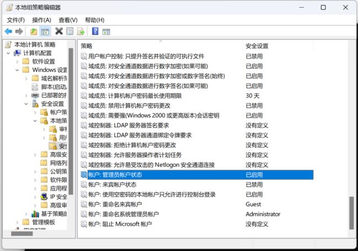Expand the 帐户策略 tree node
358x251 pixels.
35,113
